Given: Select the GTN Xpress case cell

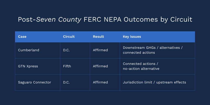Looking at the screenshot, I should tap(28, 66).
